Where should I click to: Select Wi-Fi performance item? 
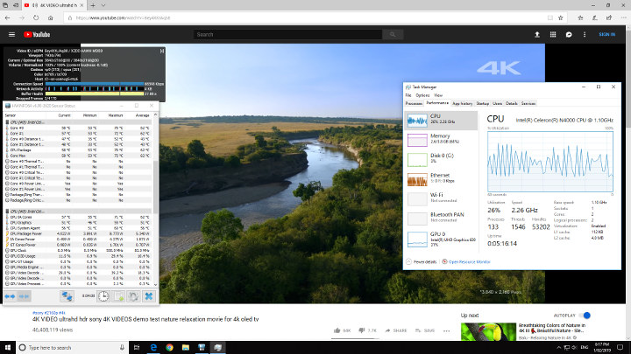(441, 198)
